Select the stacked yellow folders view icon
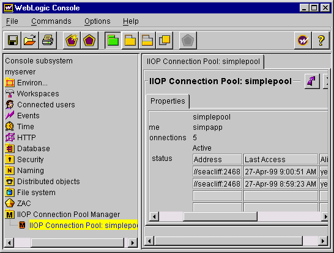 (147, 40)
